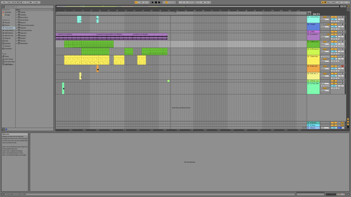Switch to Session view selector icon
Viewport: 351px width, 197px height.
(x=348, y=9)
